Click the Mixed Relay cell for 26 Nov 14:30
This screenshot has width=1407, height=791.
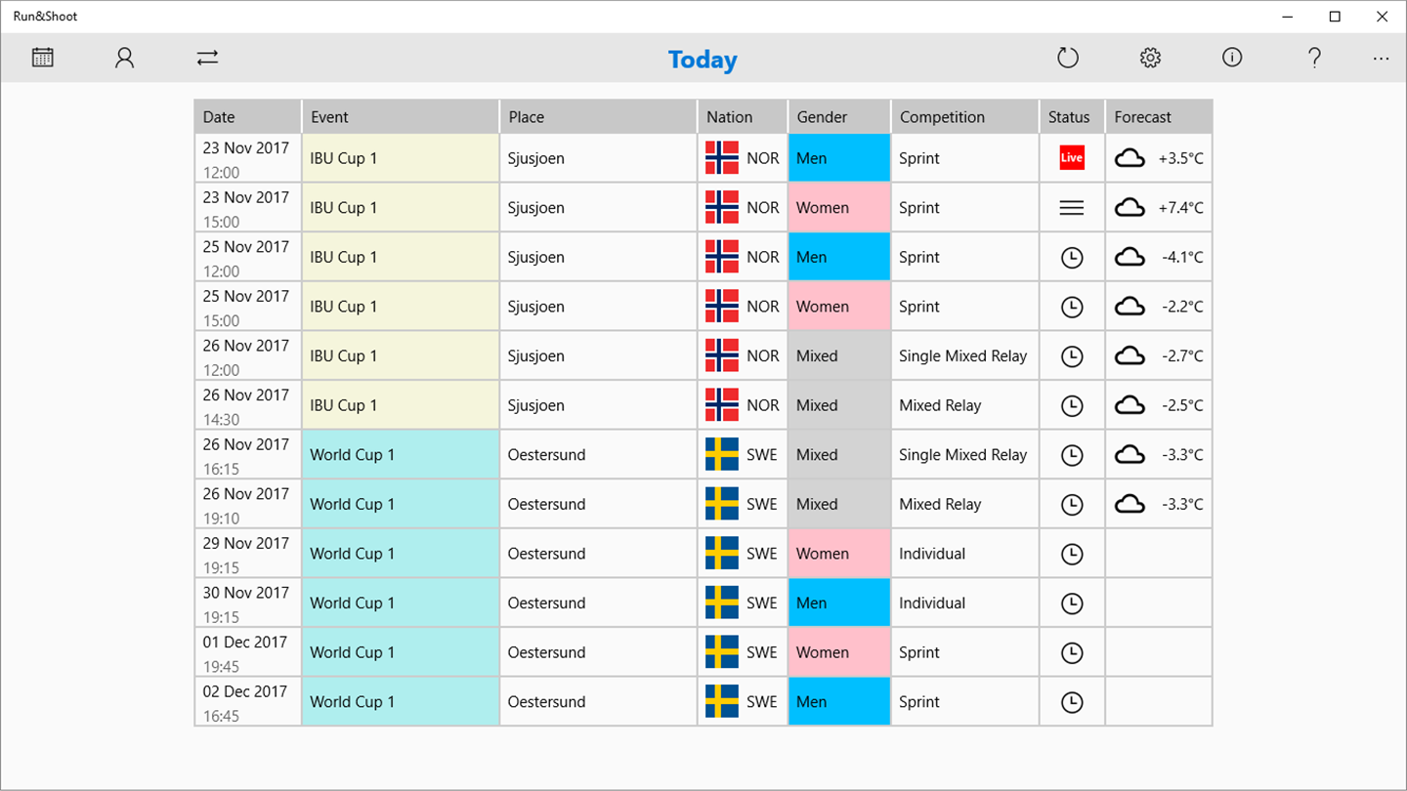click(x=964, y=405)
